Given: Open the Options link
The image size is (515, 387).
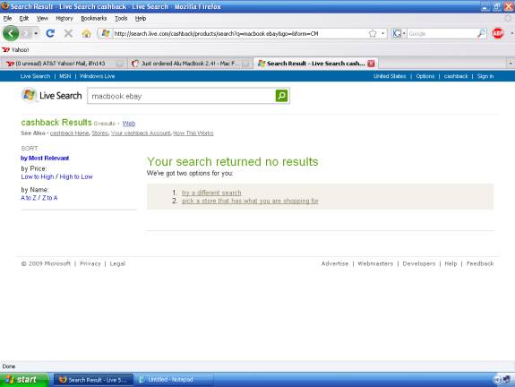Looking at the screenshot, I should coord(425,76).
